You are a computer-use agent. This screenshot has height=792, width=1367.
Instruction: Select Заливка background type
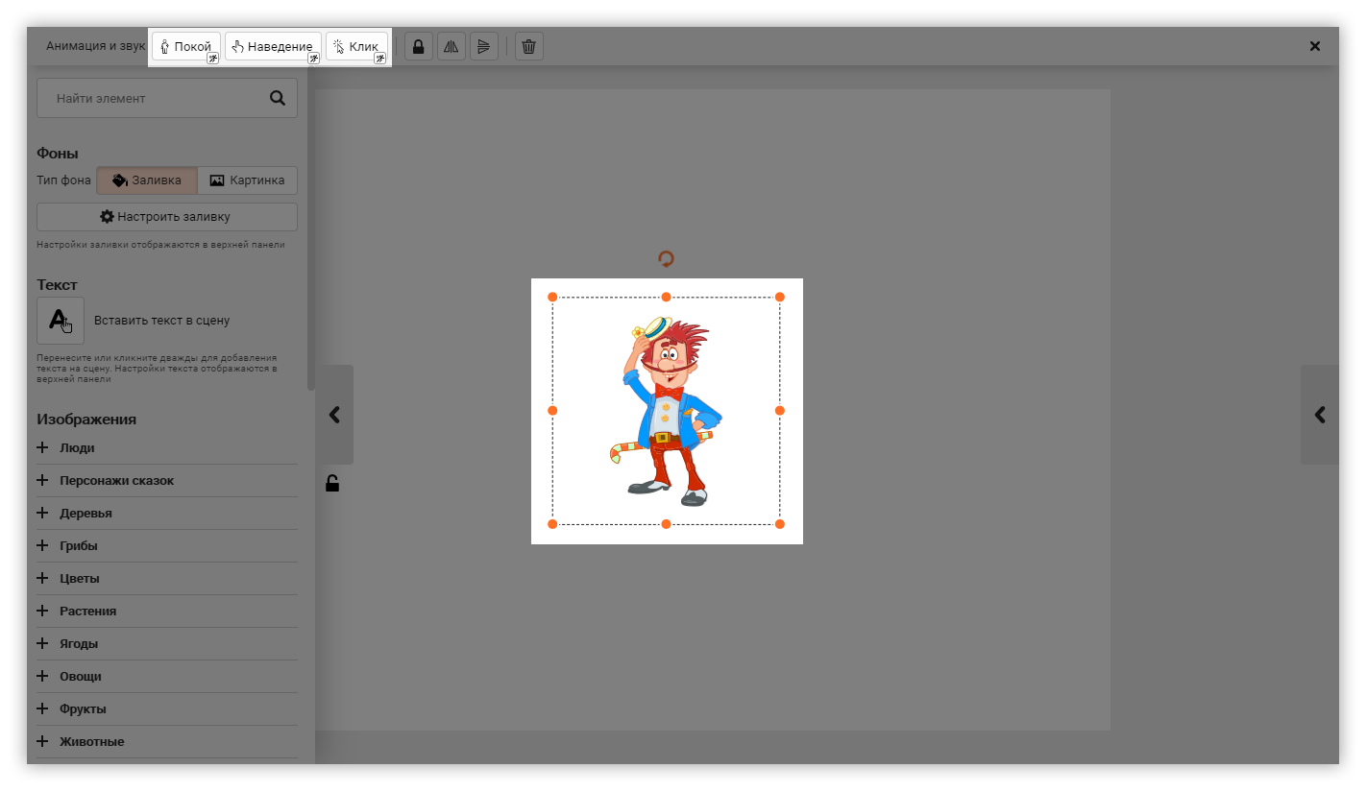146,180
